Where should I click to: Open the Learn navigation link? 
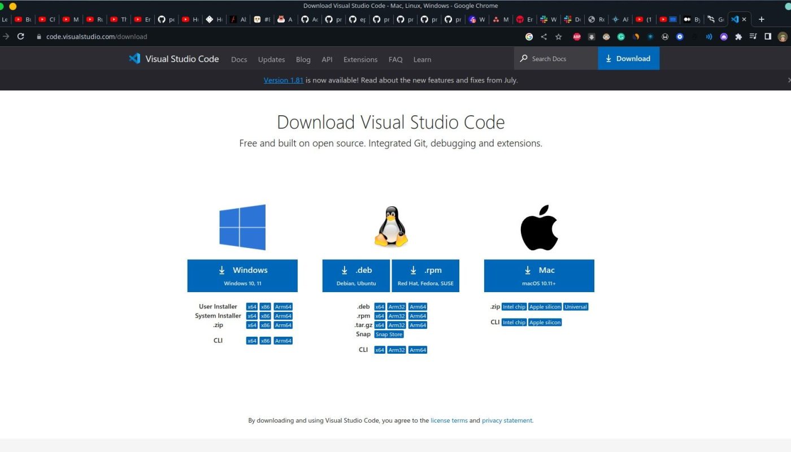pos(422,59)
